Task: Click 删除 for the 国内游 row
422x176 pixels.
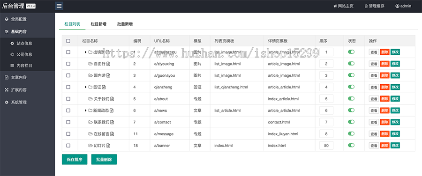Action: [x=384, y=75]
